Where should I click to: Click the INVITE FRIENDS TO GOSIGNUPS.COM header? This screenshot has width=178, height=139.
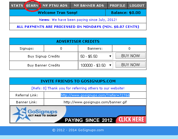pos(78,81)
